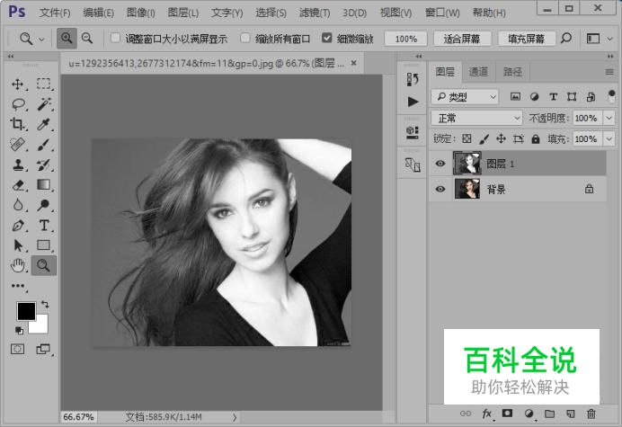
Task: Open the History panel icon
Action: (413, 79)
